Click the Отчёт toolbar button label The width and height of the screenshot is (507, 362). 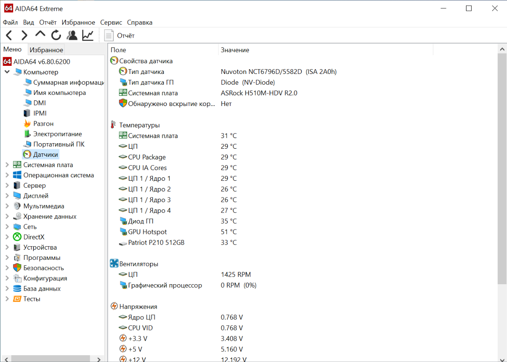click(126, 35)
